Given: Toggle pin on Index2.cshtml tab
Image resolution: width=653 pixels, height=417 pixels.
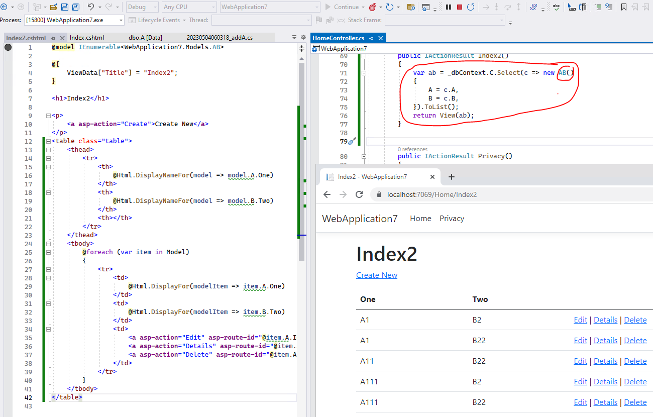Looking at the screenshot, I should click(53, 38).
